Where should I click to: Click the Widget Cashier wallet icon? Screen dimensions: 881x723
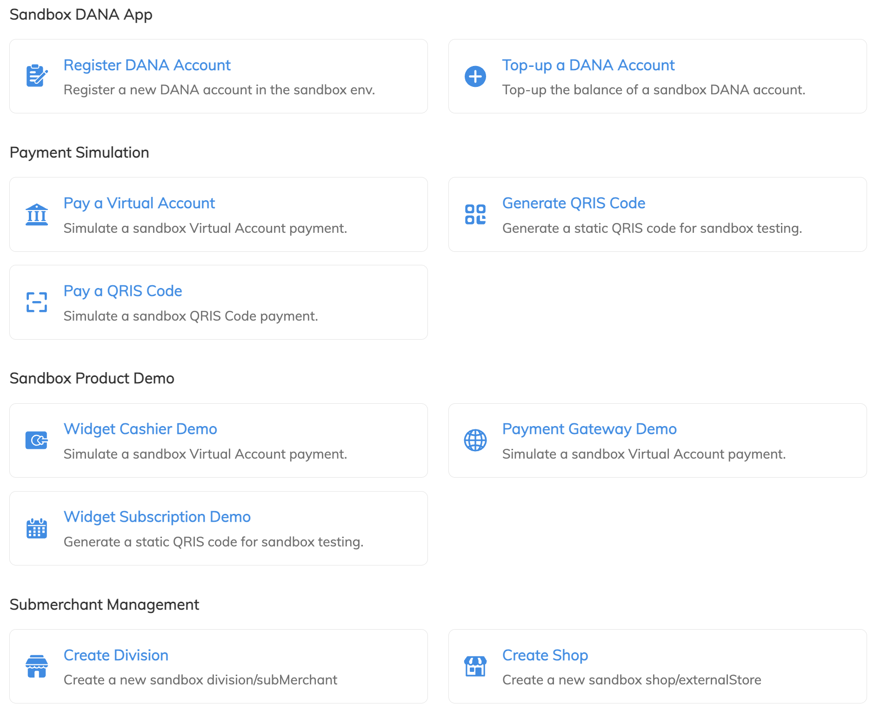point(37,440)
